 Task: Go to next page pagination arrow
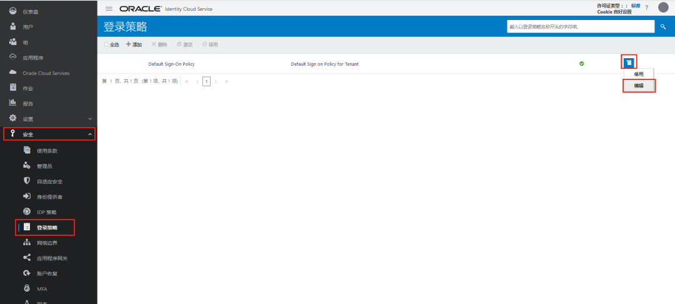[216, 81]
